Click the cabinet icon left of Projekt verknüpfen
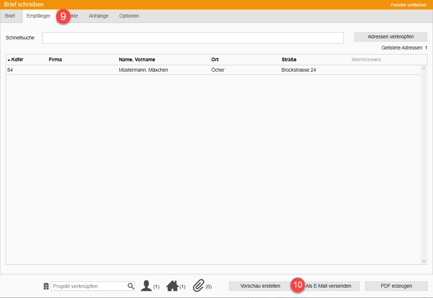 (46, 286)
